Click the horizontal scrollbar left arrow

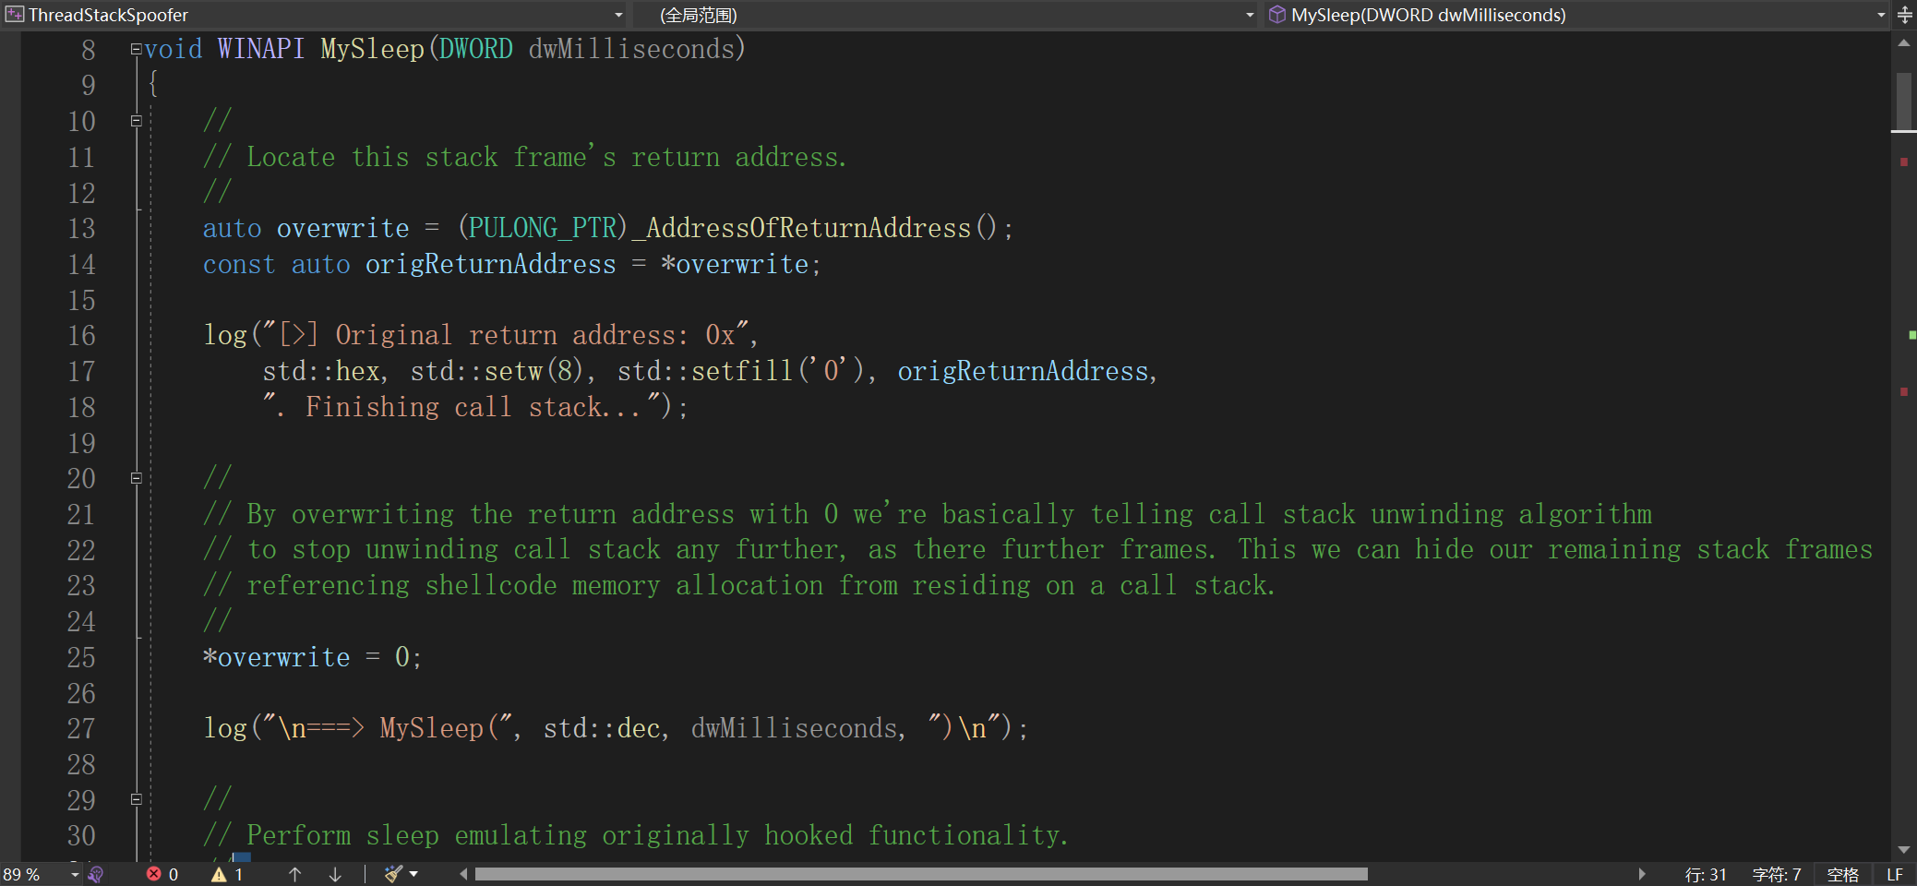point(463,874)
